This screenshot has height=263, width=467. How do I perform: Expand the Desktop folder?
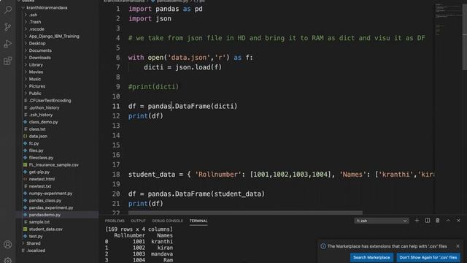coord(37,43)
